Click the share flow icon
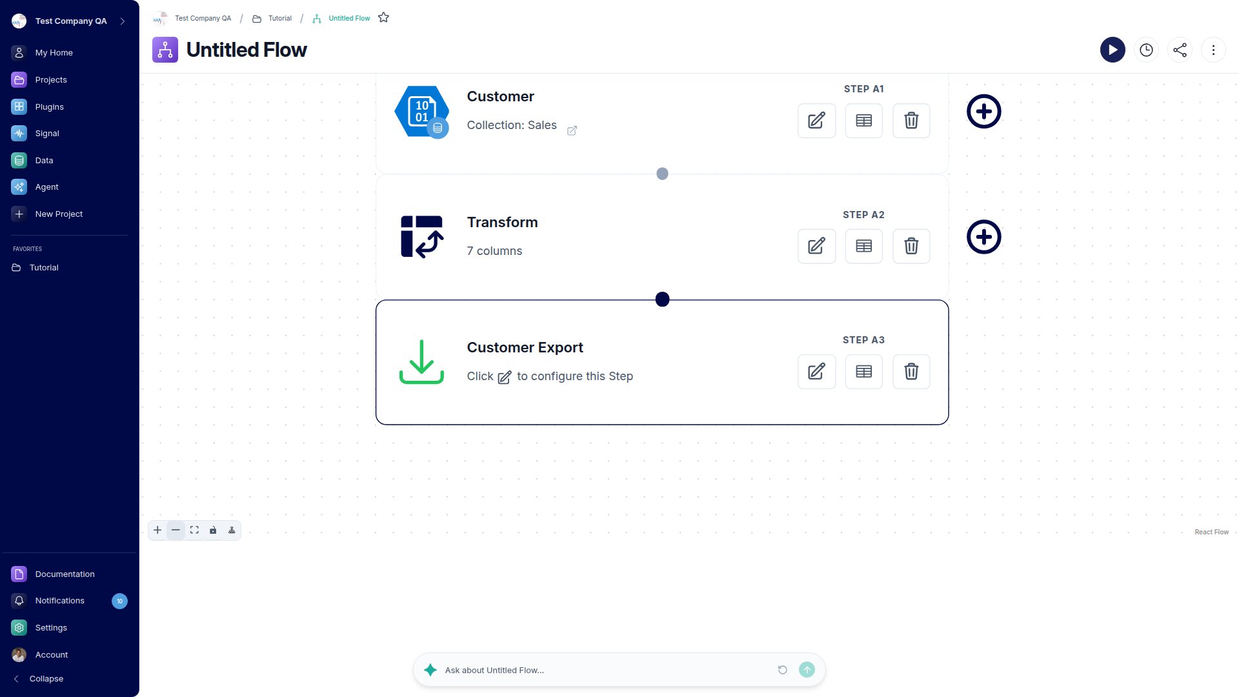The image size is (1239, 697). tap(1180, 50)
